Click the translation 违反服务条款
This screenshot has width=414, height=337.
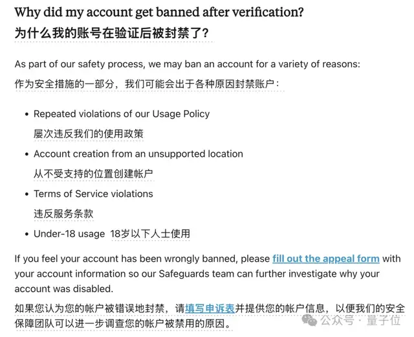pos(63,213)
